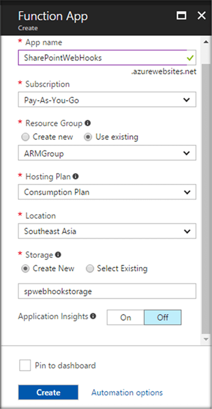Close the Function App blade
Viewport: 212px width, 409px height.
[x=201, y=15]
